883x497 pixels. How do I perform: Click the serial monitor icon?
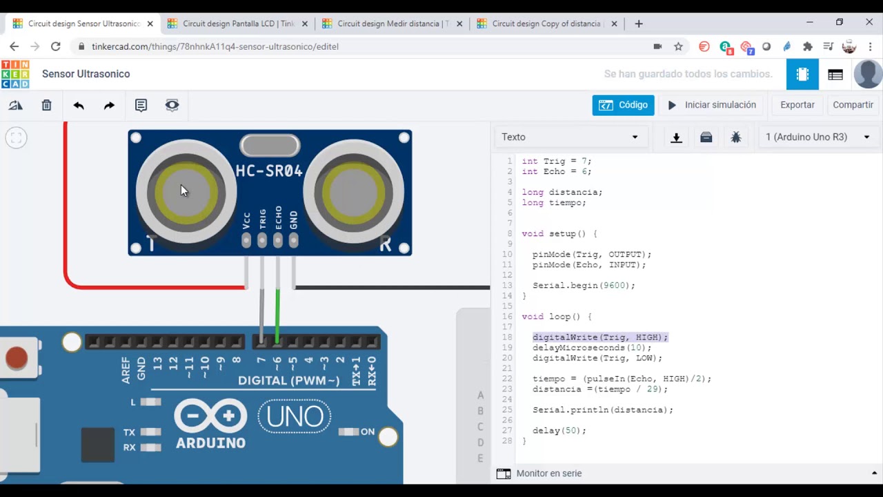504,474
